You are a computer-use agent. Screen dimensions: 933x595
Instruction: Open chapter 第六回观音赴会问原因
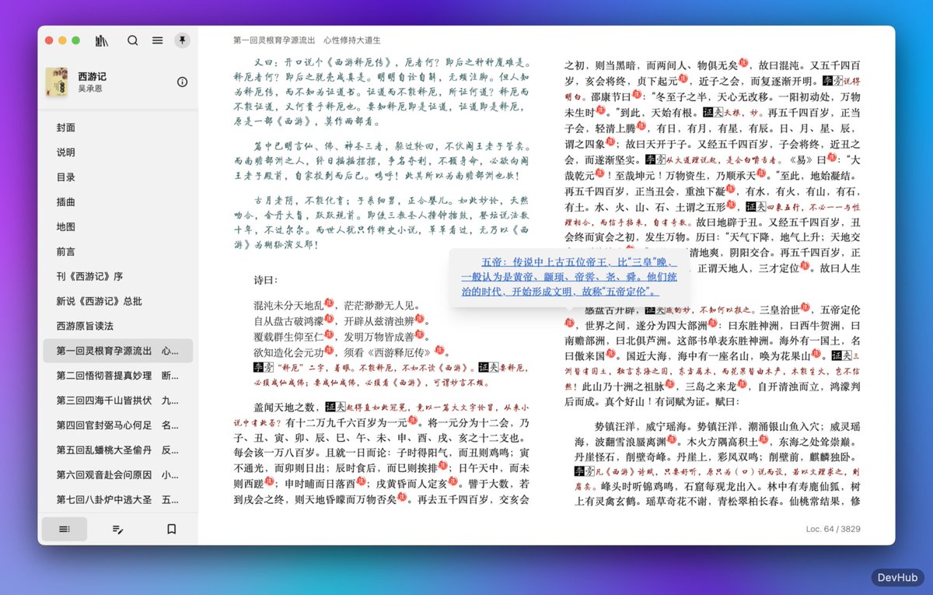point(117,474)
